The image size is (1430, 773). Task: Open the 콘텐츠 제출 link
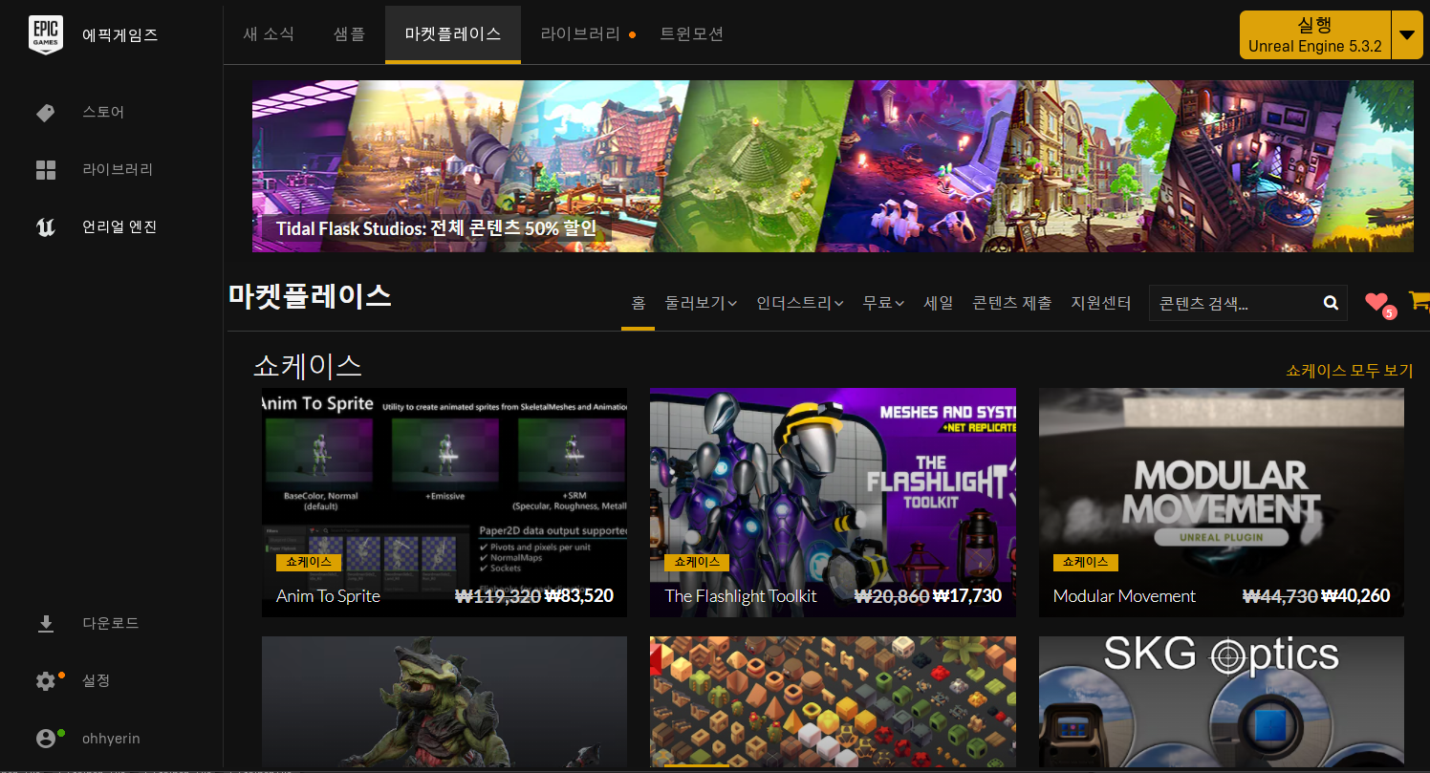1012,303
